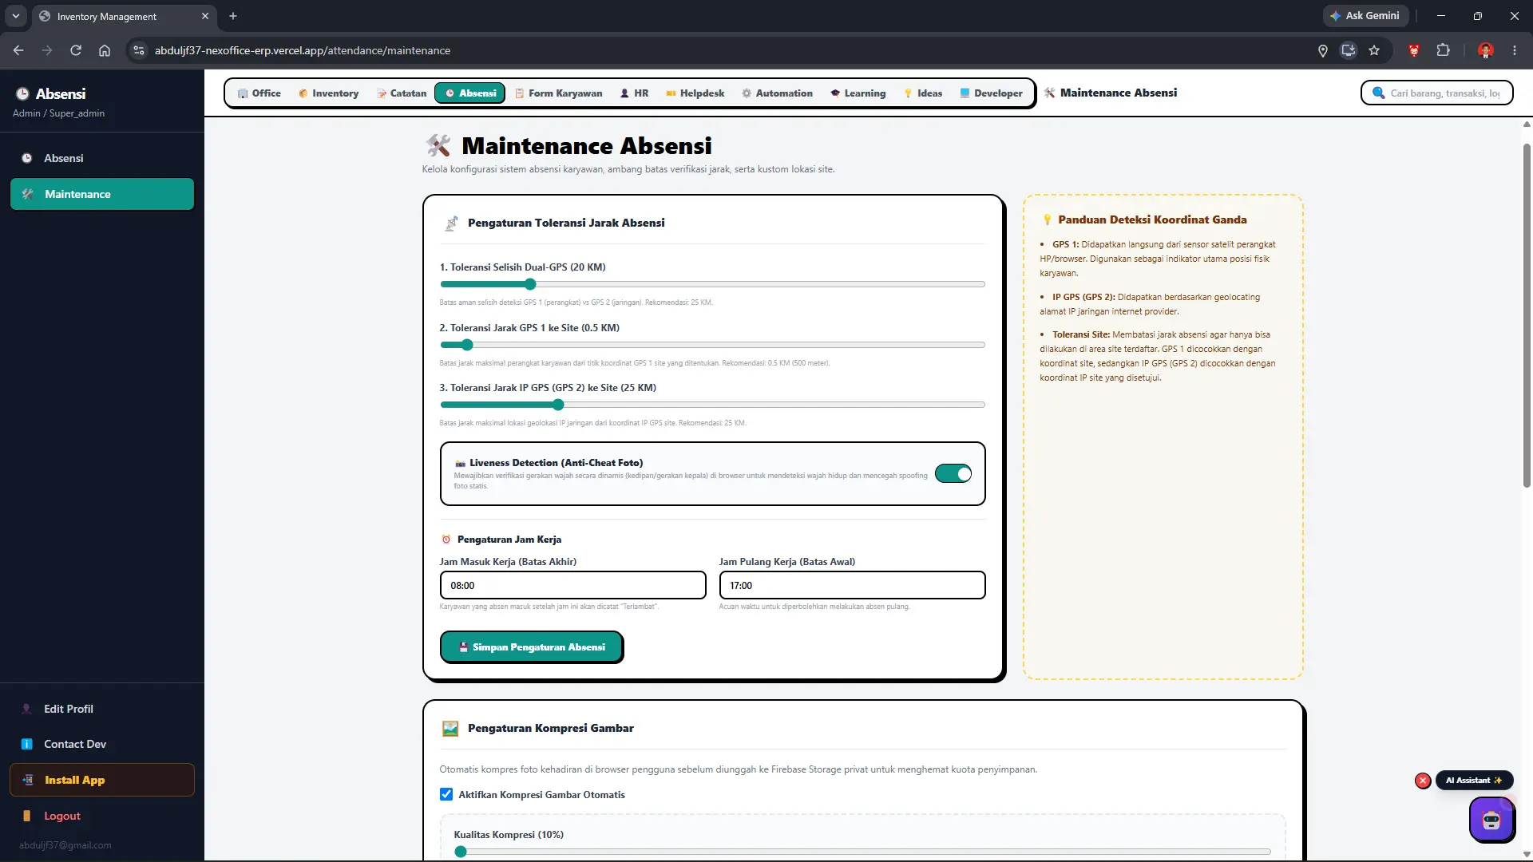The height and width of the screenshot is (862, 1533).
Task: Log out via sidebar Logout
Action: 102,816
